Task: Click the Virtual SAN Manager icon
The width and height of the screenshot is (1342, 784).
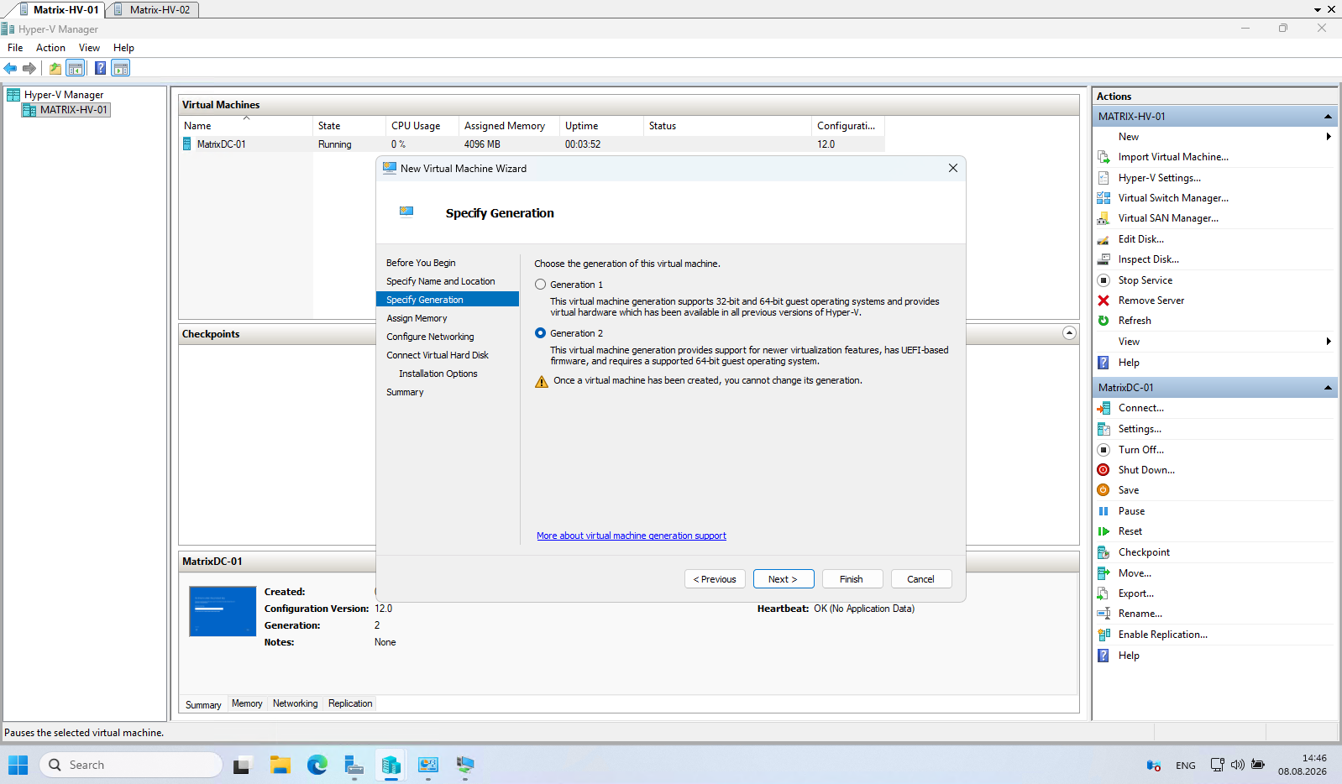Action: 1103,218
